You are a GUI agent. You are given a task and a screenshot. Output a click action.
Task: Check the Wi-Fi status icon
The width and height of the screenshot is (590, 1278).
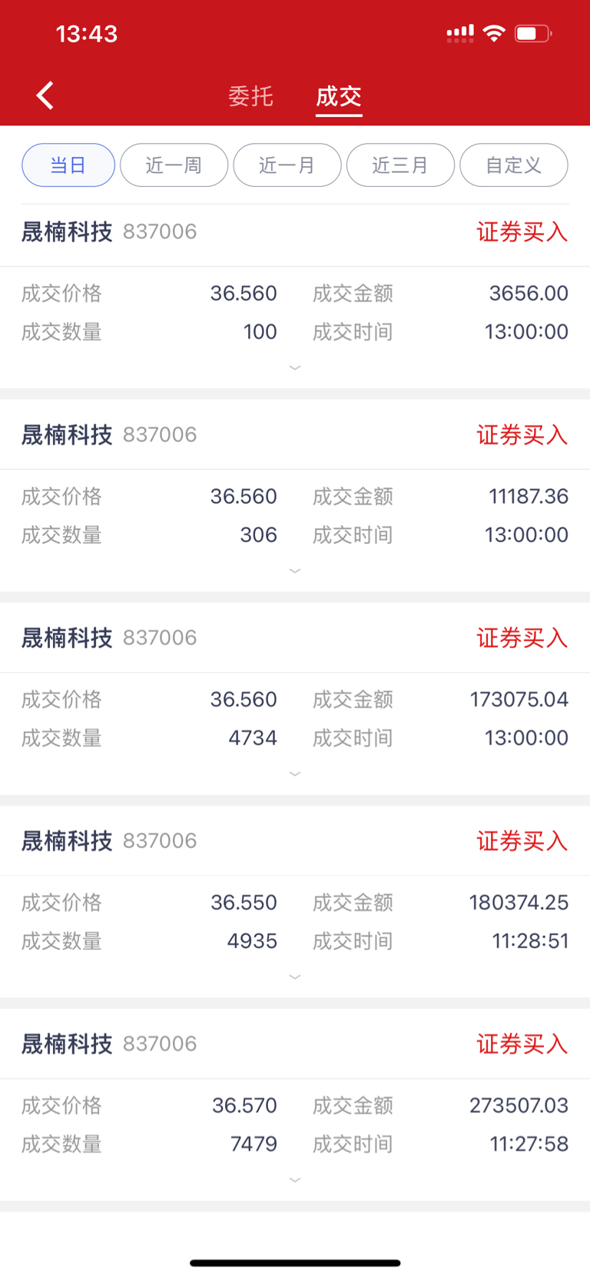click(x=494, y=33)
